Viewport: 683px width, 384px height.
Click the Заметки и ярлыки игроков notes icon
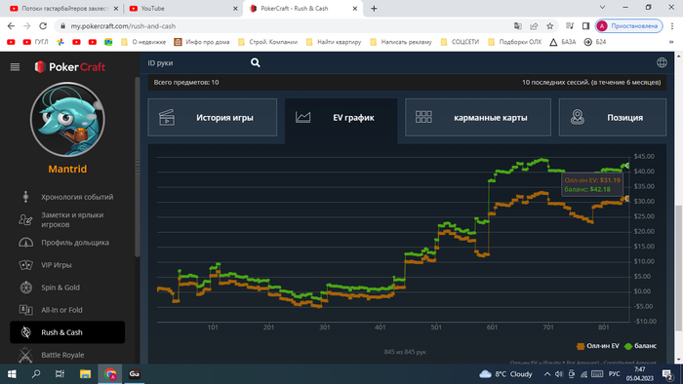(25, 219)
